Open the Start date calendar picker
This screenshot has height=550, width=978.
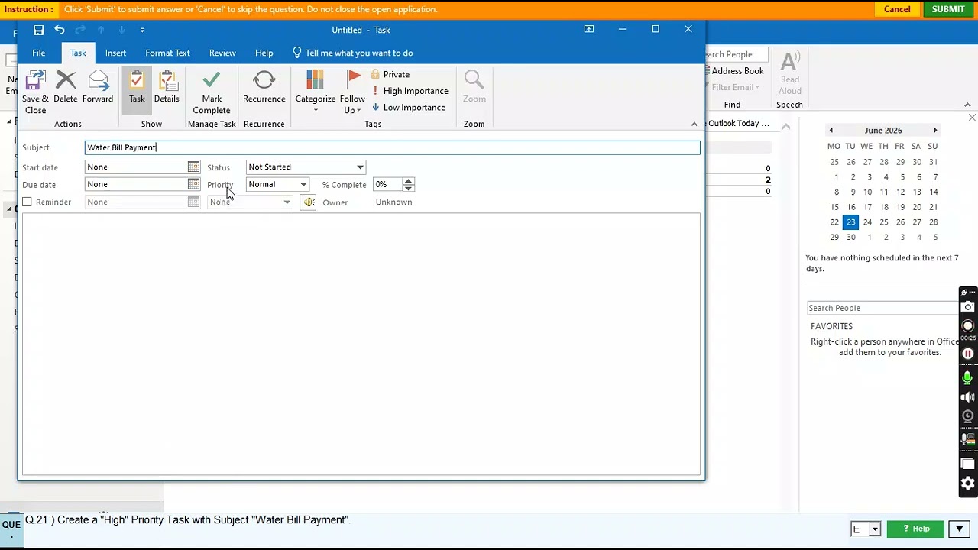(193, 167)
